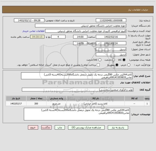Viewport: 156px width, 151px height.
Task: Toggle Islamic treasury bonds payment checkbox
Action: (x=98, y=65)
